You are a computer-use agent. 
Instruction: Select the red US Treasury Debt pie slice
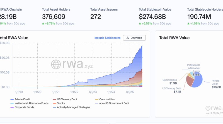pos(190,81)
